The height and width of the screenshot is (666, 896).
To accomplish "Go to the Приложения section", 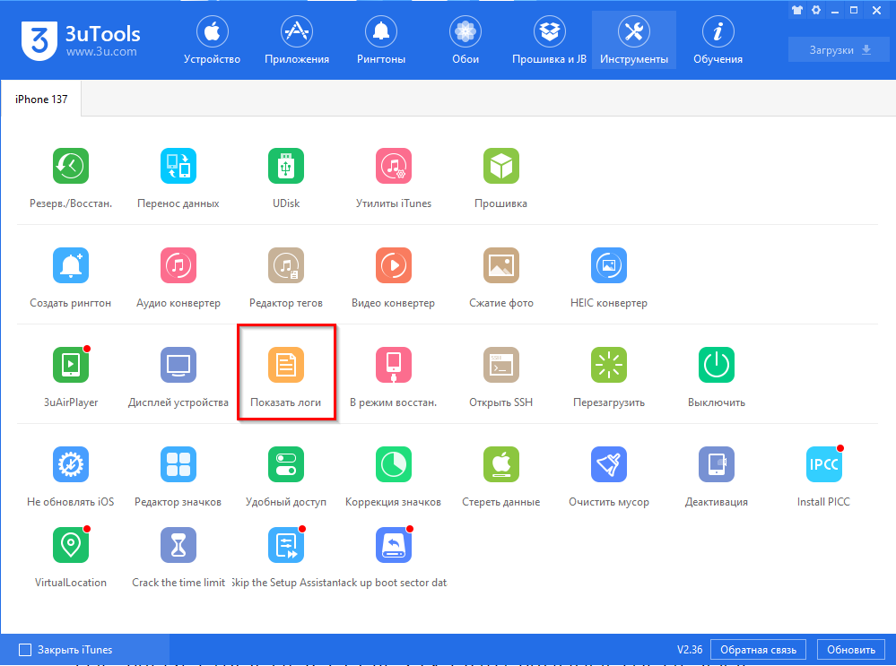I will pos(297,39).
